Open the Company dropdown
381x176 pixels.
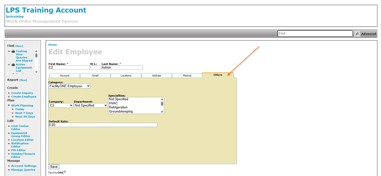click(61, 105)
